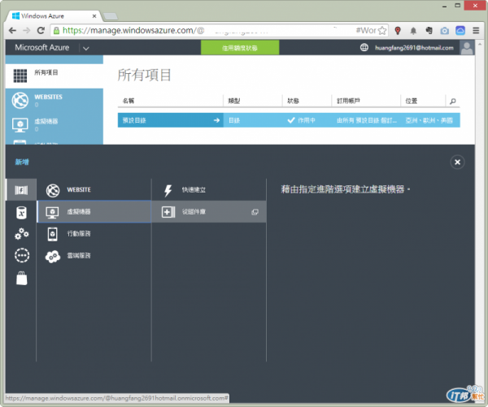
Task: Click the green credit status button
Action: (240, 48)
